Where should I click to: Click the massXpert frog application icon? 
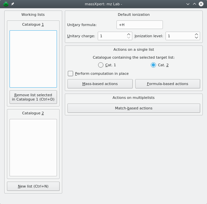tap(6, 4)
